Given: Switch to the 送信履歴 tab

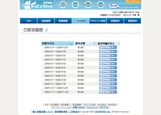Looking at the screenshot, I should click(46, 21).
